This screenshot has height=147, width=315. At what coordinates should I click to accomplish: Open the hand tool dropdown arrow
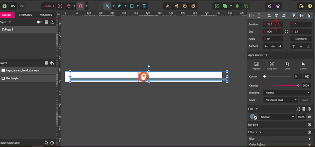point(74,6)
